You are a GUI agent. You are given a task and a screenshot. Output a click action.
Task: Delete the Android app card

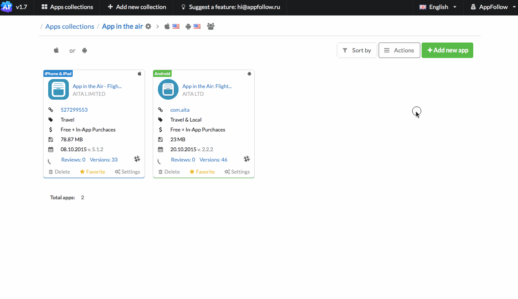169,172
